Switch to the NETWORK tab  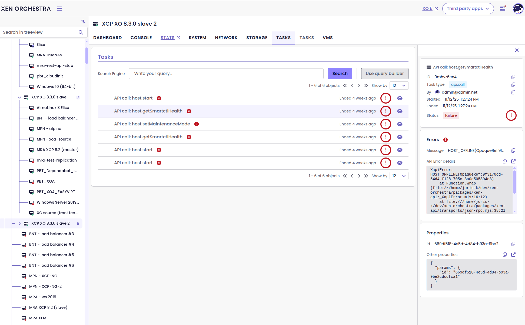226,38
